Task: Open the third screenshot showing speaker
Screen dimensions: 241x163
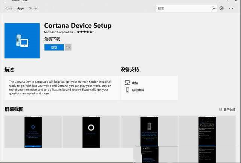Action: pyautogui.click(x=149, y=132)
